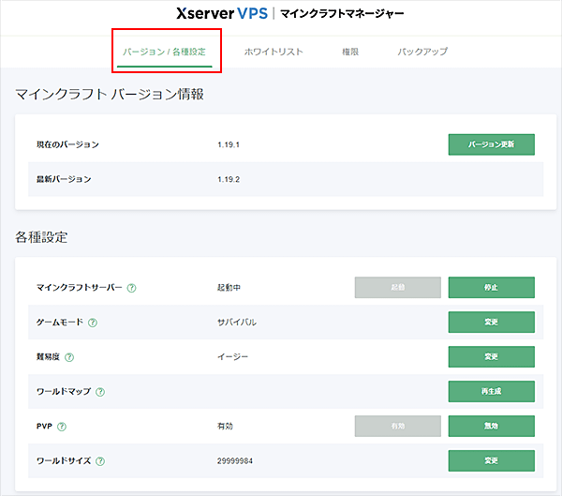Open help tooltip for 難易度
The image size is (562, 496).
(x=67, y=357)
